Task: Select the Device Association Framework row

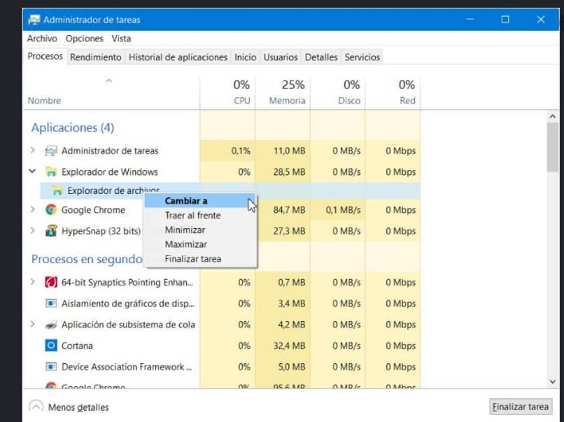Action: [x=222, y=367]
